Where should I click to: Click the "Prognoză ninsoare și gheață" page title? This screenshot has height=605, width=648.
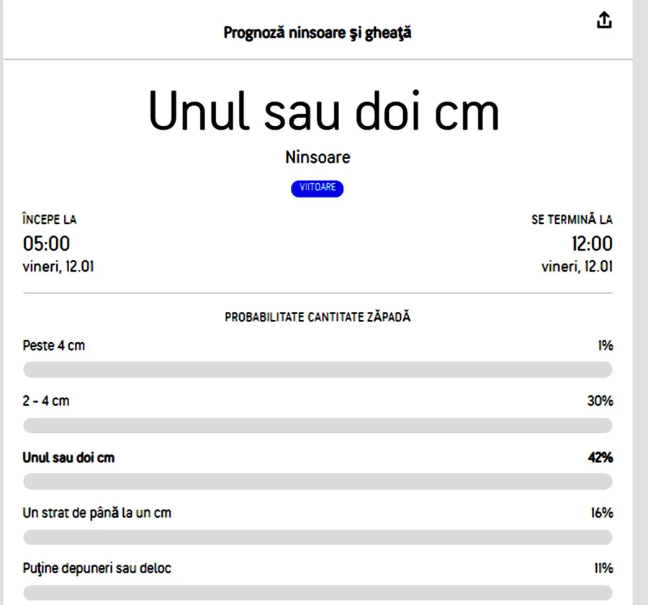(318, 32)
